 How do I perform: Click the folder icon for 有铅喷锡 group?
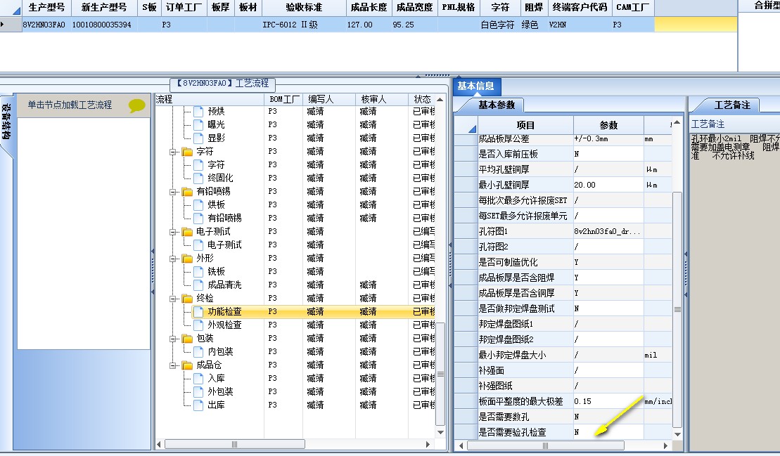point(187,191)
